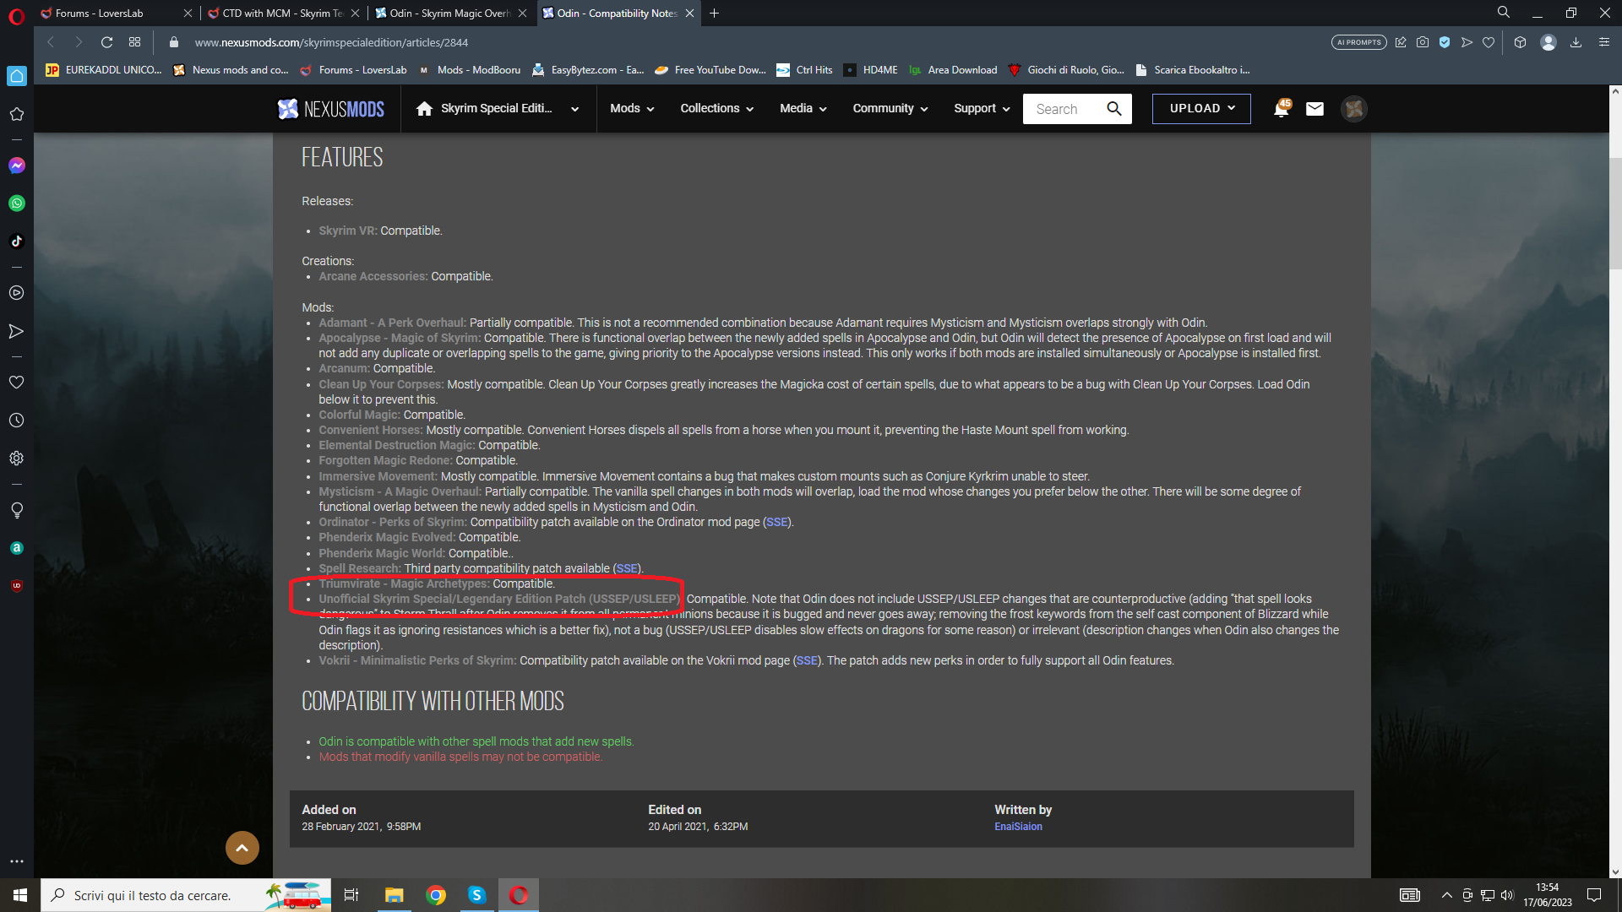Open Task View on taskbar
The height and width of the screenshot is (912, 1622).
(351, 895)
